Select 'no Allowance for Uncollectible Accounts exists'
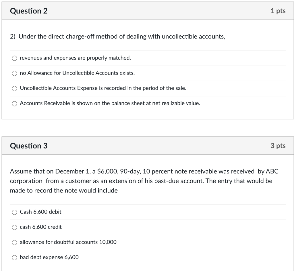The image size is (294, 271). point(14,73)
